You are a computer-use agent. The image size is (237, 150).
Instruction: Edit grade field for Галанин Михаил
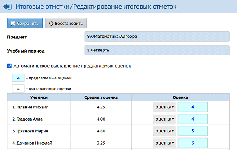(x=193, y=107)
